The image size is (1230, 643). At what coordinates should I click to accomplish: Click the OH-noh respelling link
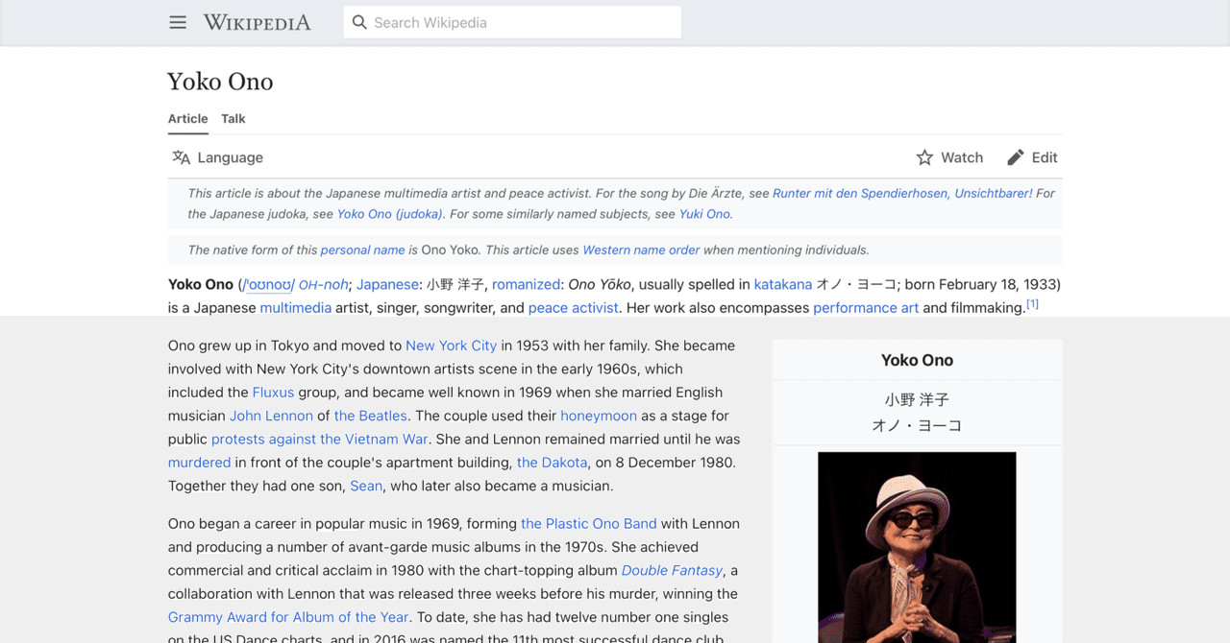323,284
